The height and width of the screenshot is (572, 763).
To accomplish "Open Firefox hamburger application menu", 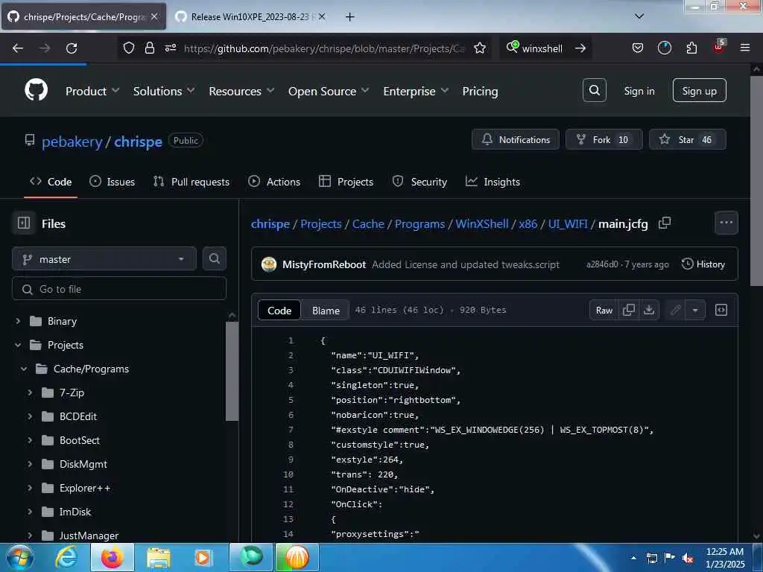I will 744,48.
